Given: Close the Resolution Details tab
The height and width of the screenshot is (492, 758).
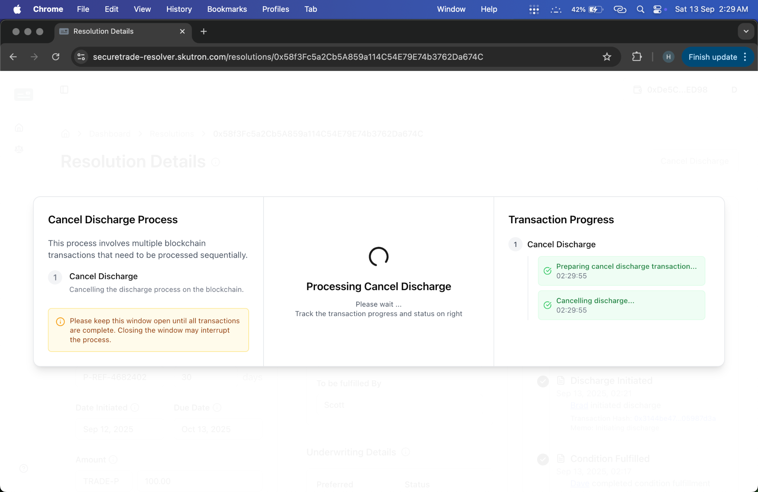Looking at the screenshot, I should (182, 31).
